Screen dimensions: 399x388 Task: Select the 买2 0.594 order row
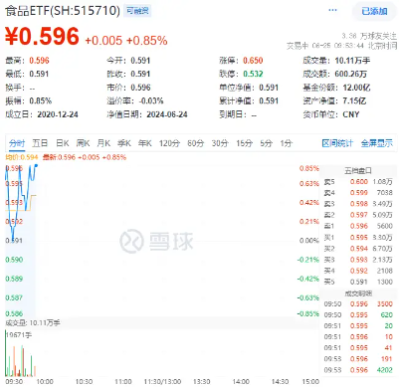[358, 249]
